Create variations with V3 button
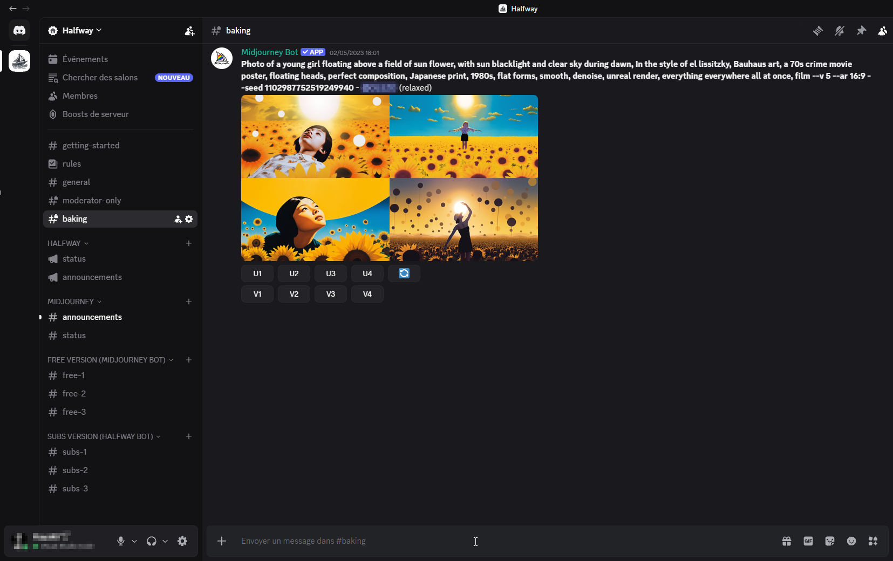The height and width of the screenshot is (561, 893). (x=331, y=294)
